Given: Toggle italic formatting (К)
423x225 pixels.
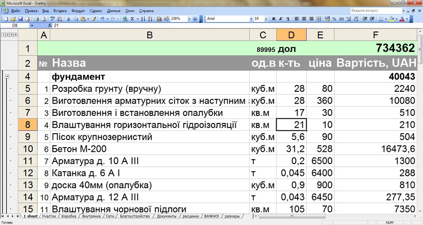Looking at the screenshot, I should [x=280, y=19].
